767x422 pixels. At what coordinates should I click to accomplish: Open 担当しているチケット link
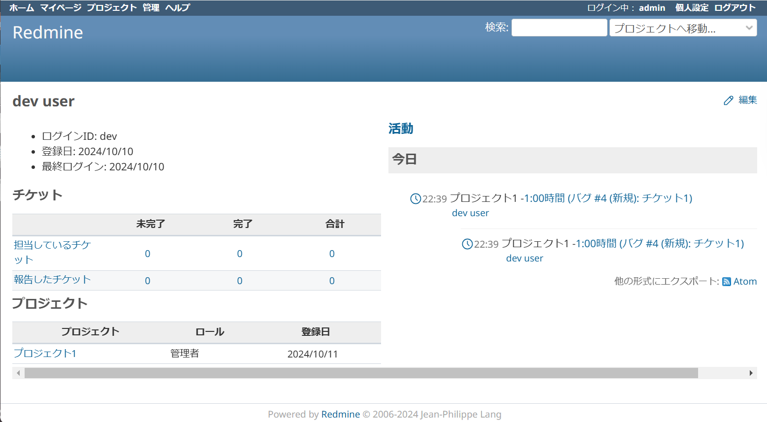tap(52, 252)
